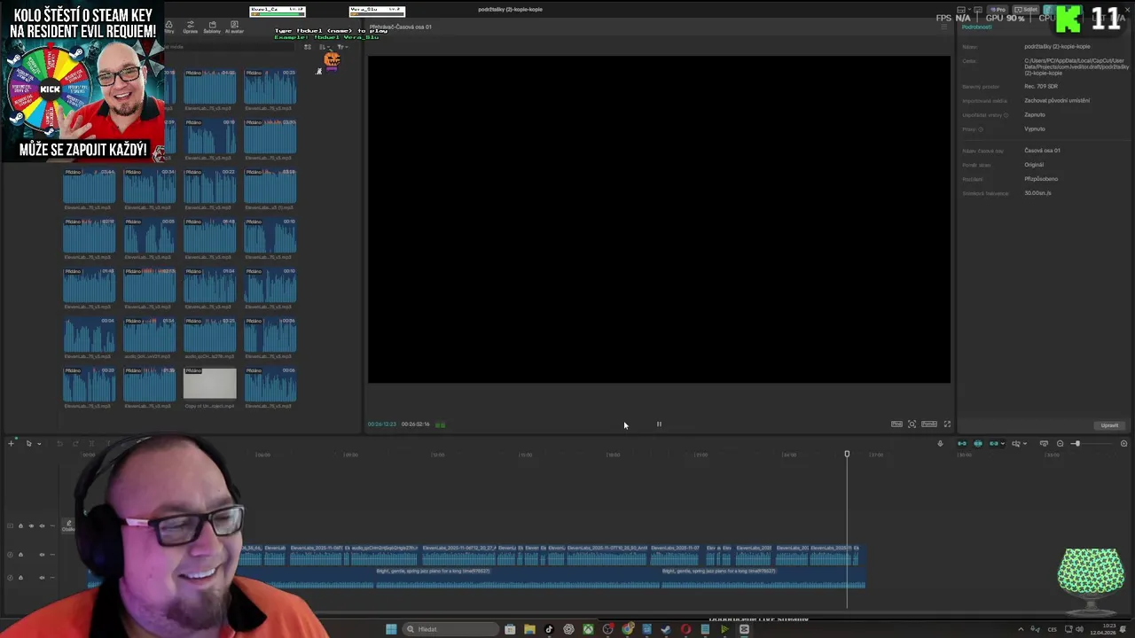Select the first audio clip in bottom media row
The width and height of the screenshot is (1135, 638).
click(90, 384)
